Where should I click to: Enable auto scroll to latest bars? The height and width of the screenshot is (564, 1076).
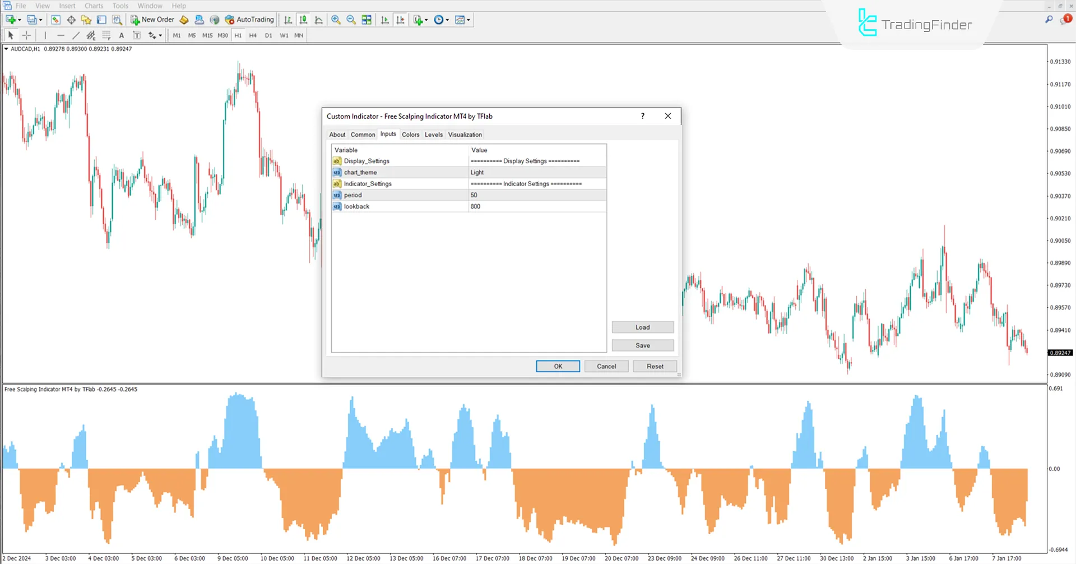pos(384,20)
